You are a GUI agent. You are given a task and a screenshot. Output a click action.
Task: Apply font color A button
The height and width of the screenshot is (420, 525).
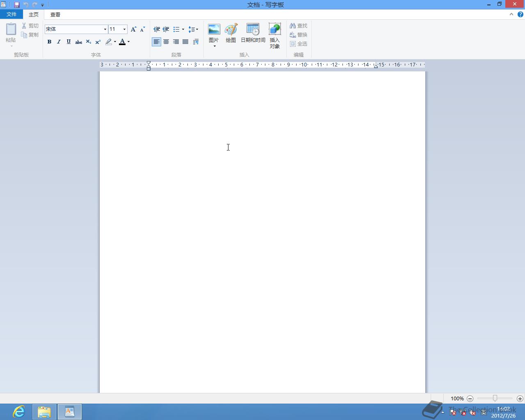click(122, 42)
